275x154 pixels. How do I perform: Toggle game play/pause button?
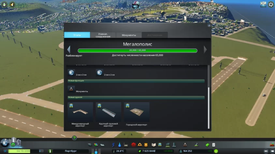[x=5, y=151]
